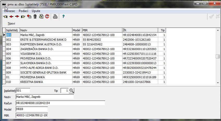Jump to last record hand icon
Viewport: 221px width, 121px height.
(23, 16)
